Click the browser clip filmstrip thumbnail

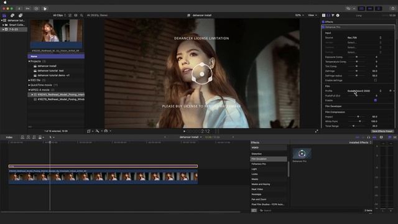pos(56,34)
